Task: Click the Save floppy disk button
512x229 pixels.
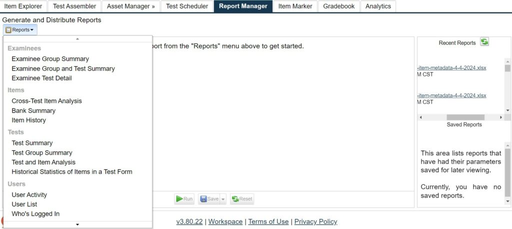Action: (x=209, y=199)
